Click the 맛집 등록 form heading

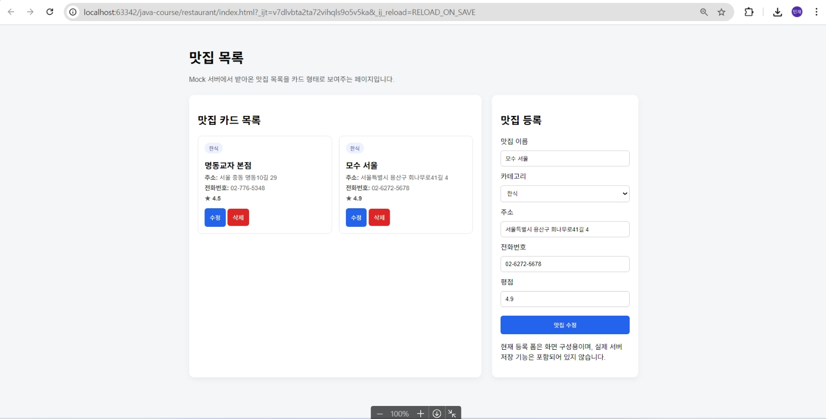click(521, 120)
